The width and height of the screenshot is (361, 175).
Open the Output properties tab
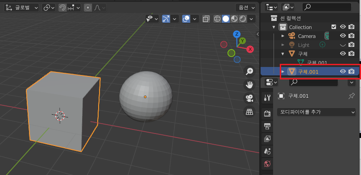tap(267, 126)
